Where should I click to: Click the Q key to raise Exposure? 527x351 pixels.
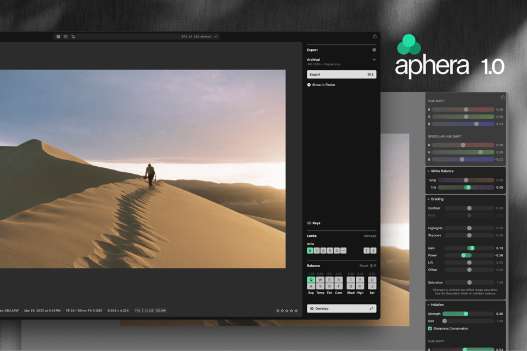point(311,280)
